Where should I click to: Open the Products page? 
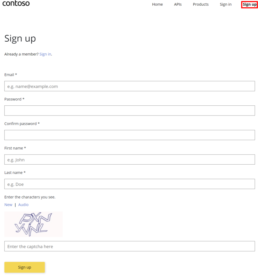[x=201, y=4]
